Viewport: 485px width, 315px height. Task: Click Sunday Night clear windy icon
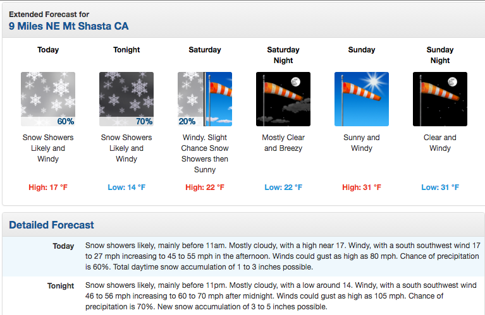click(440, 99)
